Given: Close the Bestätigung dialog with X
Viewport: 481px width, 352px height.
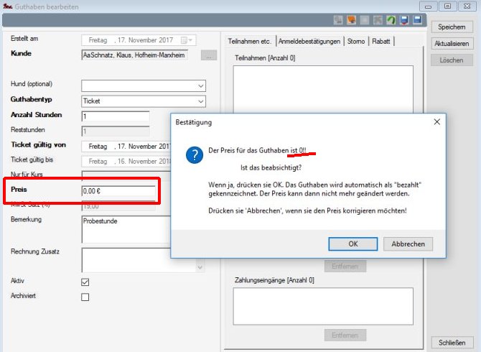Looking at the screenshot, I should tap(437, 122).
